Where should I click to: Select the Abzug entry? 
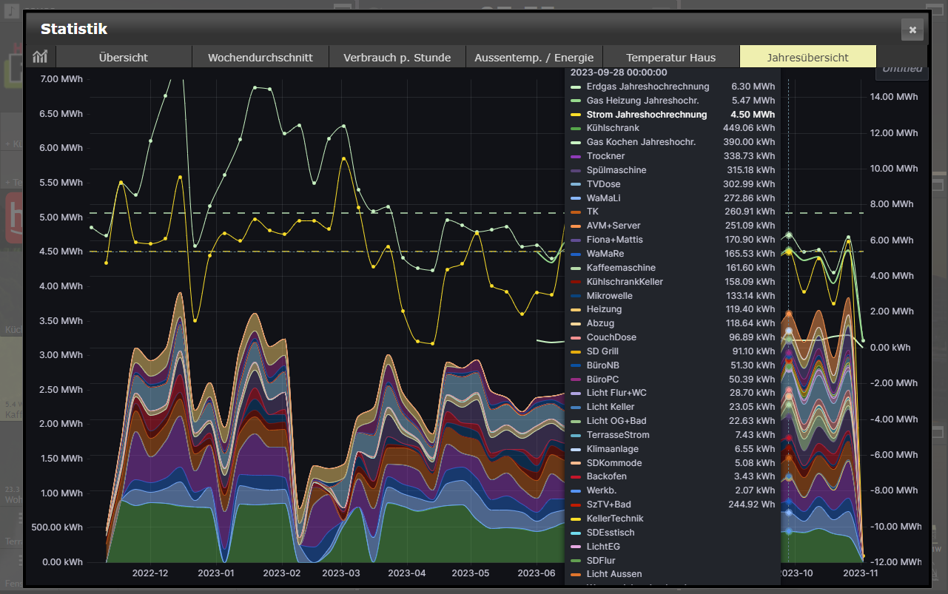[673, 323]
